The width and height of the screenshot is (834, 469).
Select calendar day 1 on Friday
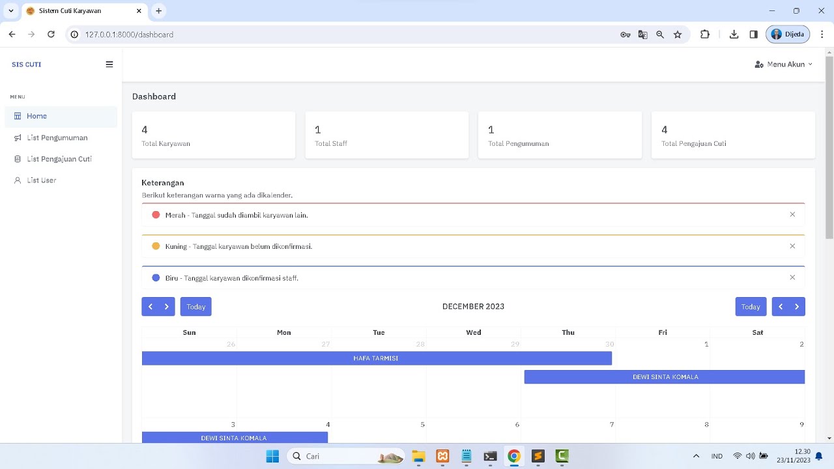(x=706, y=344)
